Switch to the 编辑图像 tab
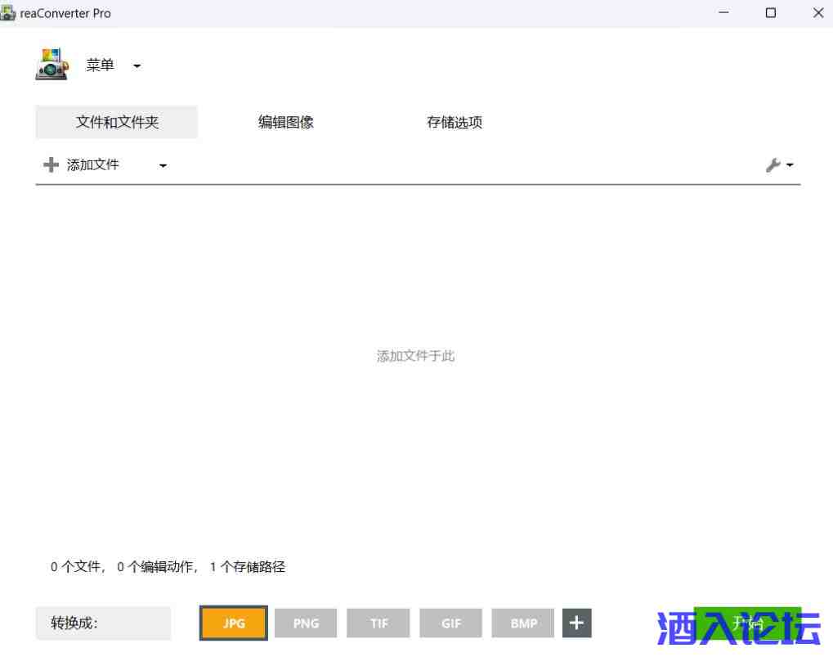The height and width of the screenshot is (657, 833). 286,122
